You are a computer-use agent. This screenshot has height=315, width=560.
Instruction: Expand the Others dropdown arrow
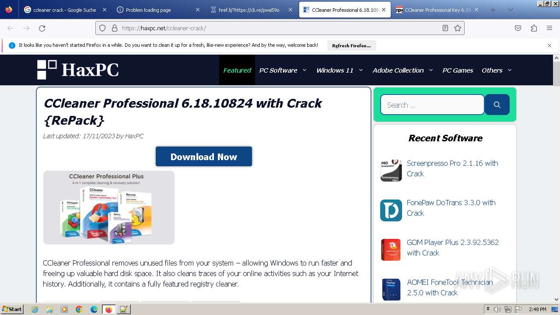point(510,70)
